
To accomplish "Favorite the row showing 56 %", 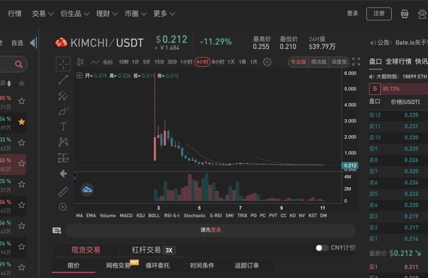I will point(21,226).
